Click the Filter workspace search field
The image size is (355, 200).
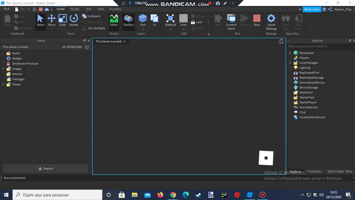tap(321, 46)
